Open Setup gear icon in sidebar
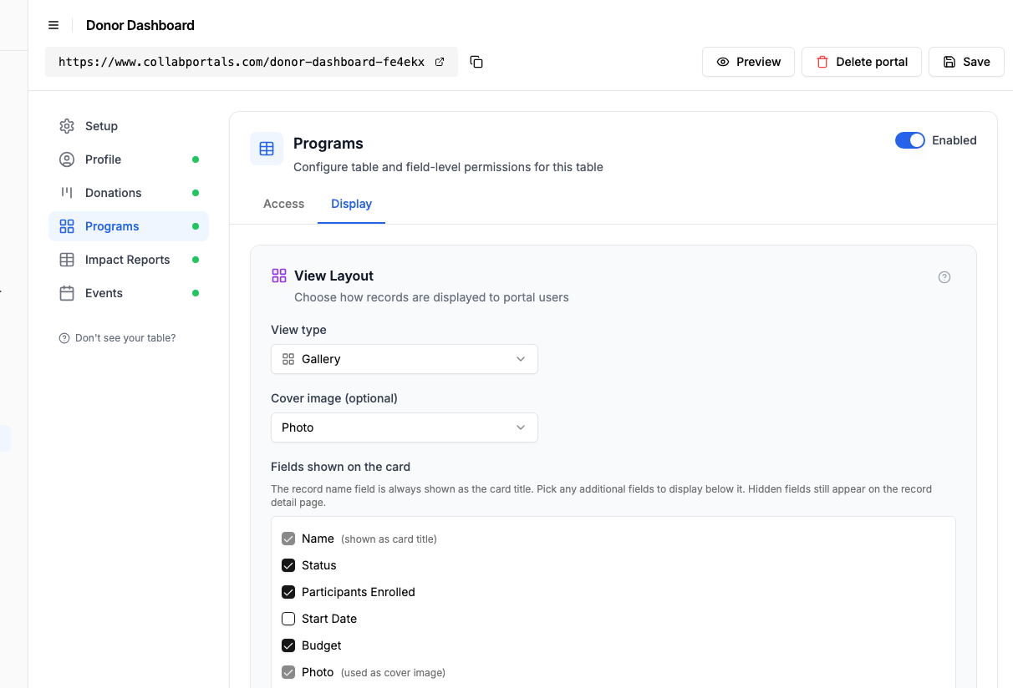 pos(67,126)
